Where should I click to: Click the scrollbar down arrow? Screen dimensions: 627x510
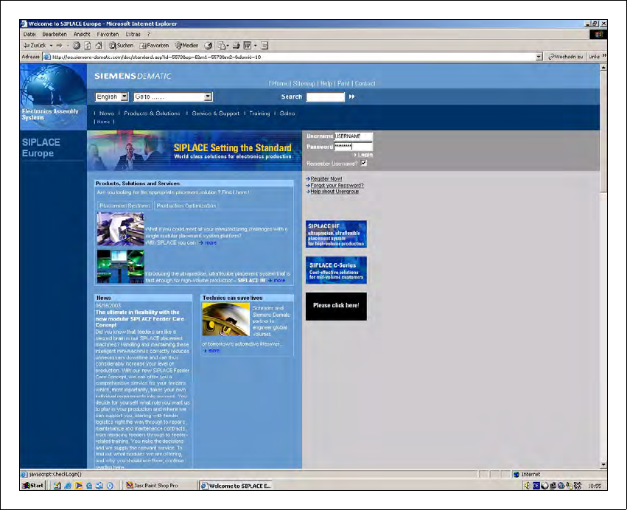coord(603,465)
